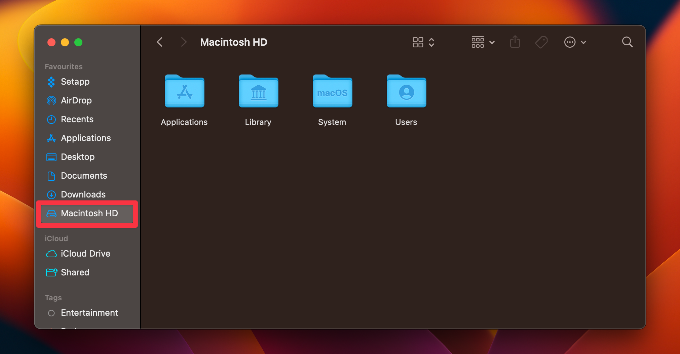Viewport: 680px width, 354px height.
Task: Open the Search icon
Action: [627, 42]
